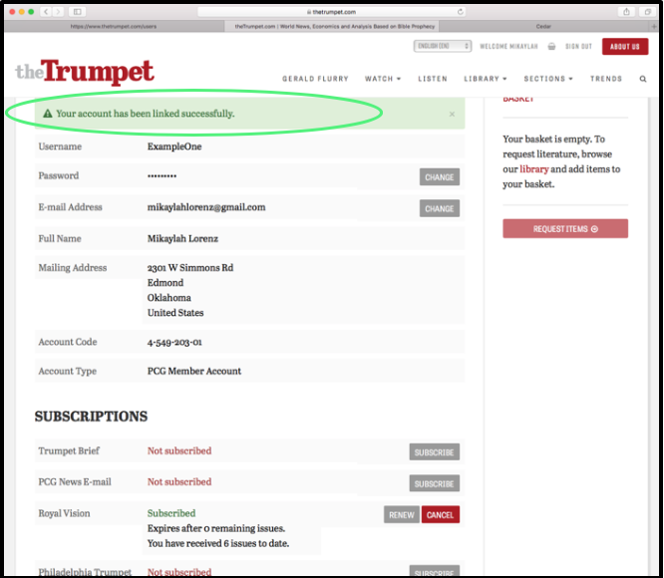Click the About Us button
The height and width of the screenshot is (578, 664).
pos(624,47)
